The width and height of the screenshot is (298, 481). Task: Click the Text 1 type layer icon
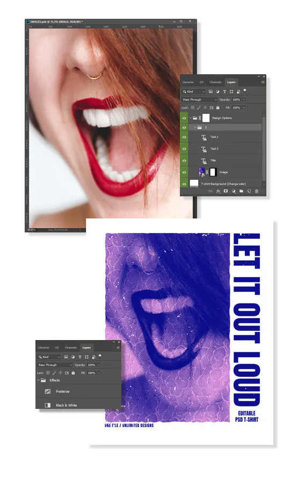[203, 137]
